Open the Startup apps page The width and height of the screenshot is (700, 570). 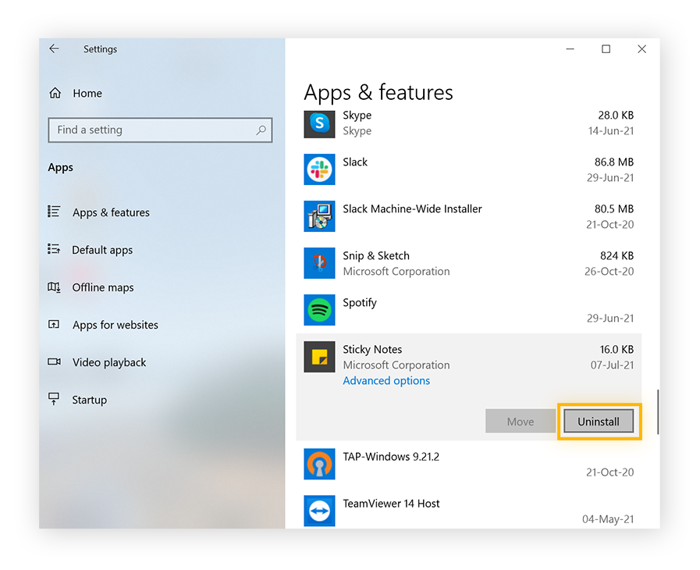coord(89,400)
